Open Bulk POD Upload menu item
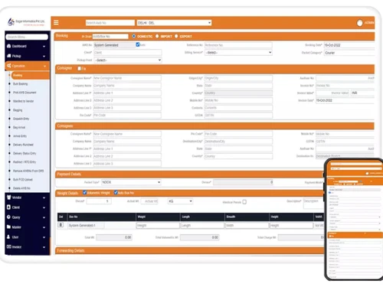383x287 pixels. (23, 180)
